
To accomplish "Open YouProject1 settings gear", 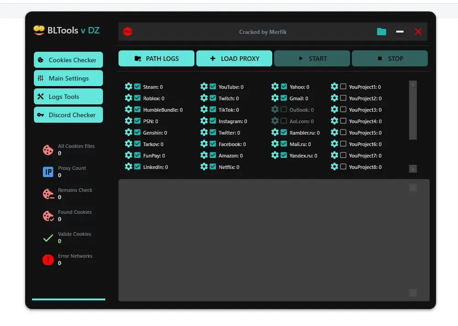I will [x=334, y=87].
